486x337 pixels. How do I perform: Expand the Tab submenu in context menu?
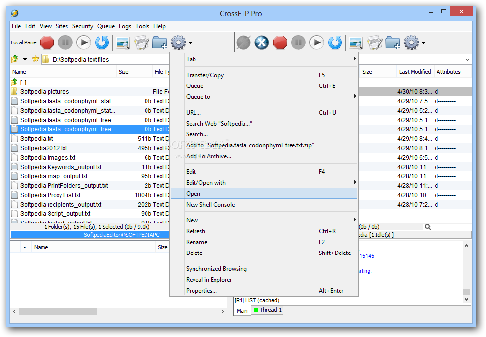pyautogui.click(x=264, y=59)
